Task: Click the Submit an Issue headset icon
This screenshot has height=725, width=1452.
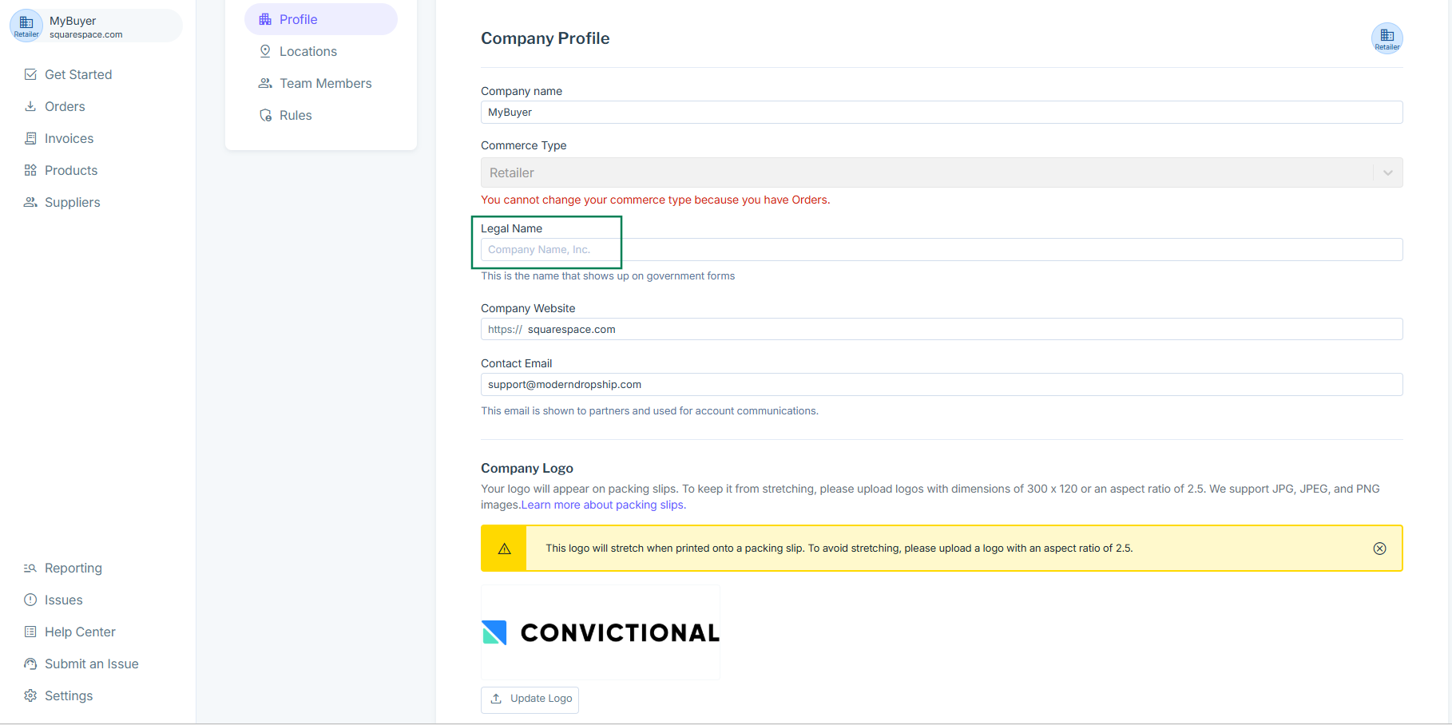Action: [x=30, y=664]
